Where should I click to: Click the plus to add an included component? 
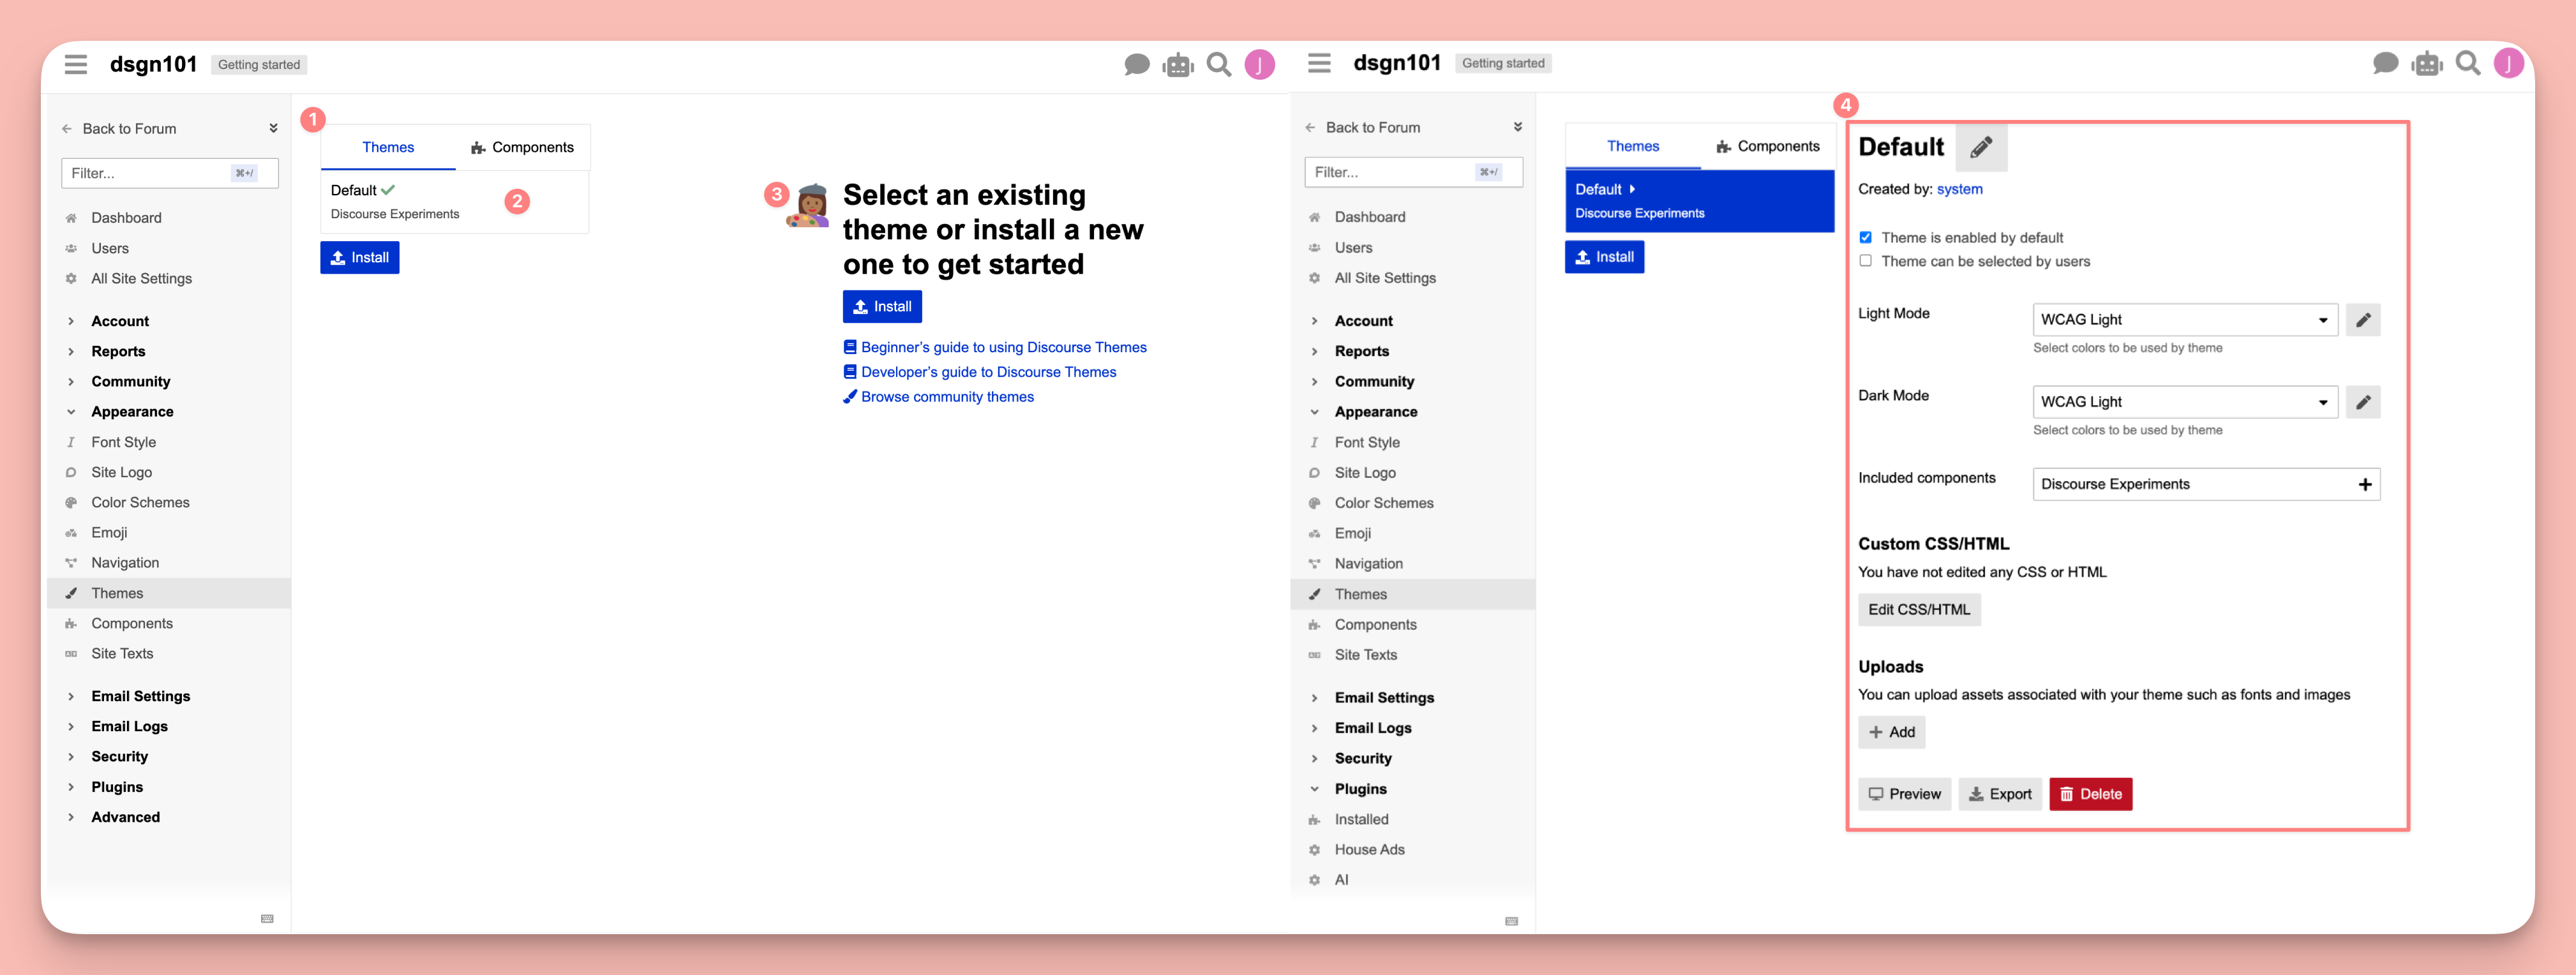click(2365, 484)
